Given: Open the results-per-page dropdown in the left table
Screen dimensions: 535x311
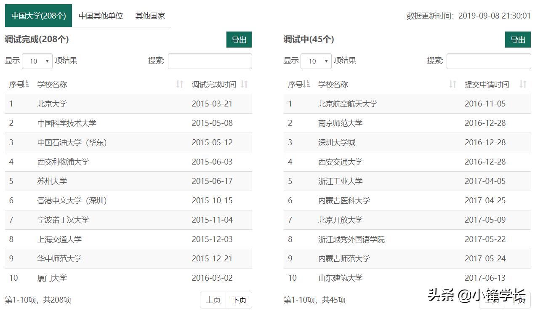Looking at the screenshot, I should pos(37,61).
